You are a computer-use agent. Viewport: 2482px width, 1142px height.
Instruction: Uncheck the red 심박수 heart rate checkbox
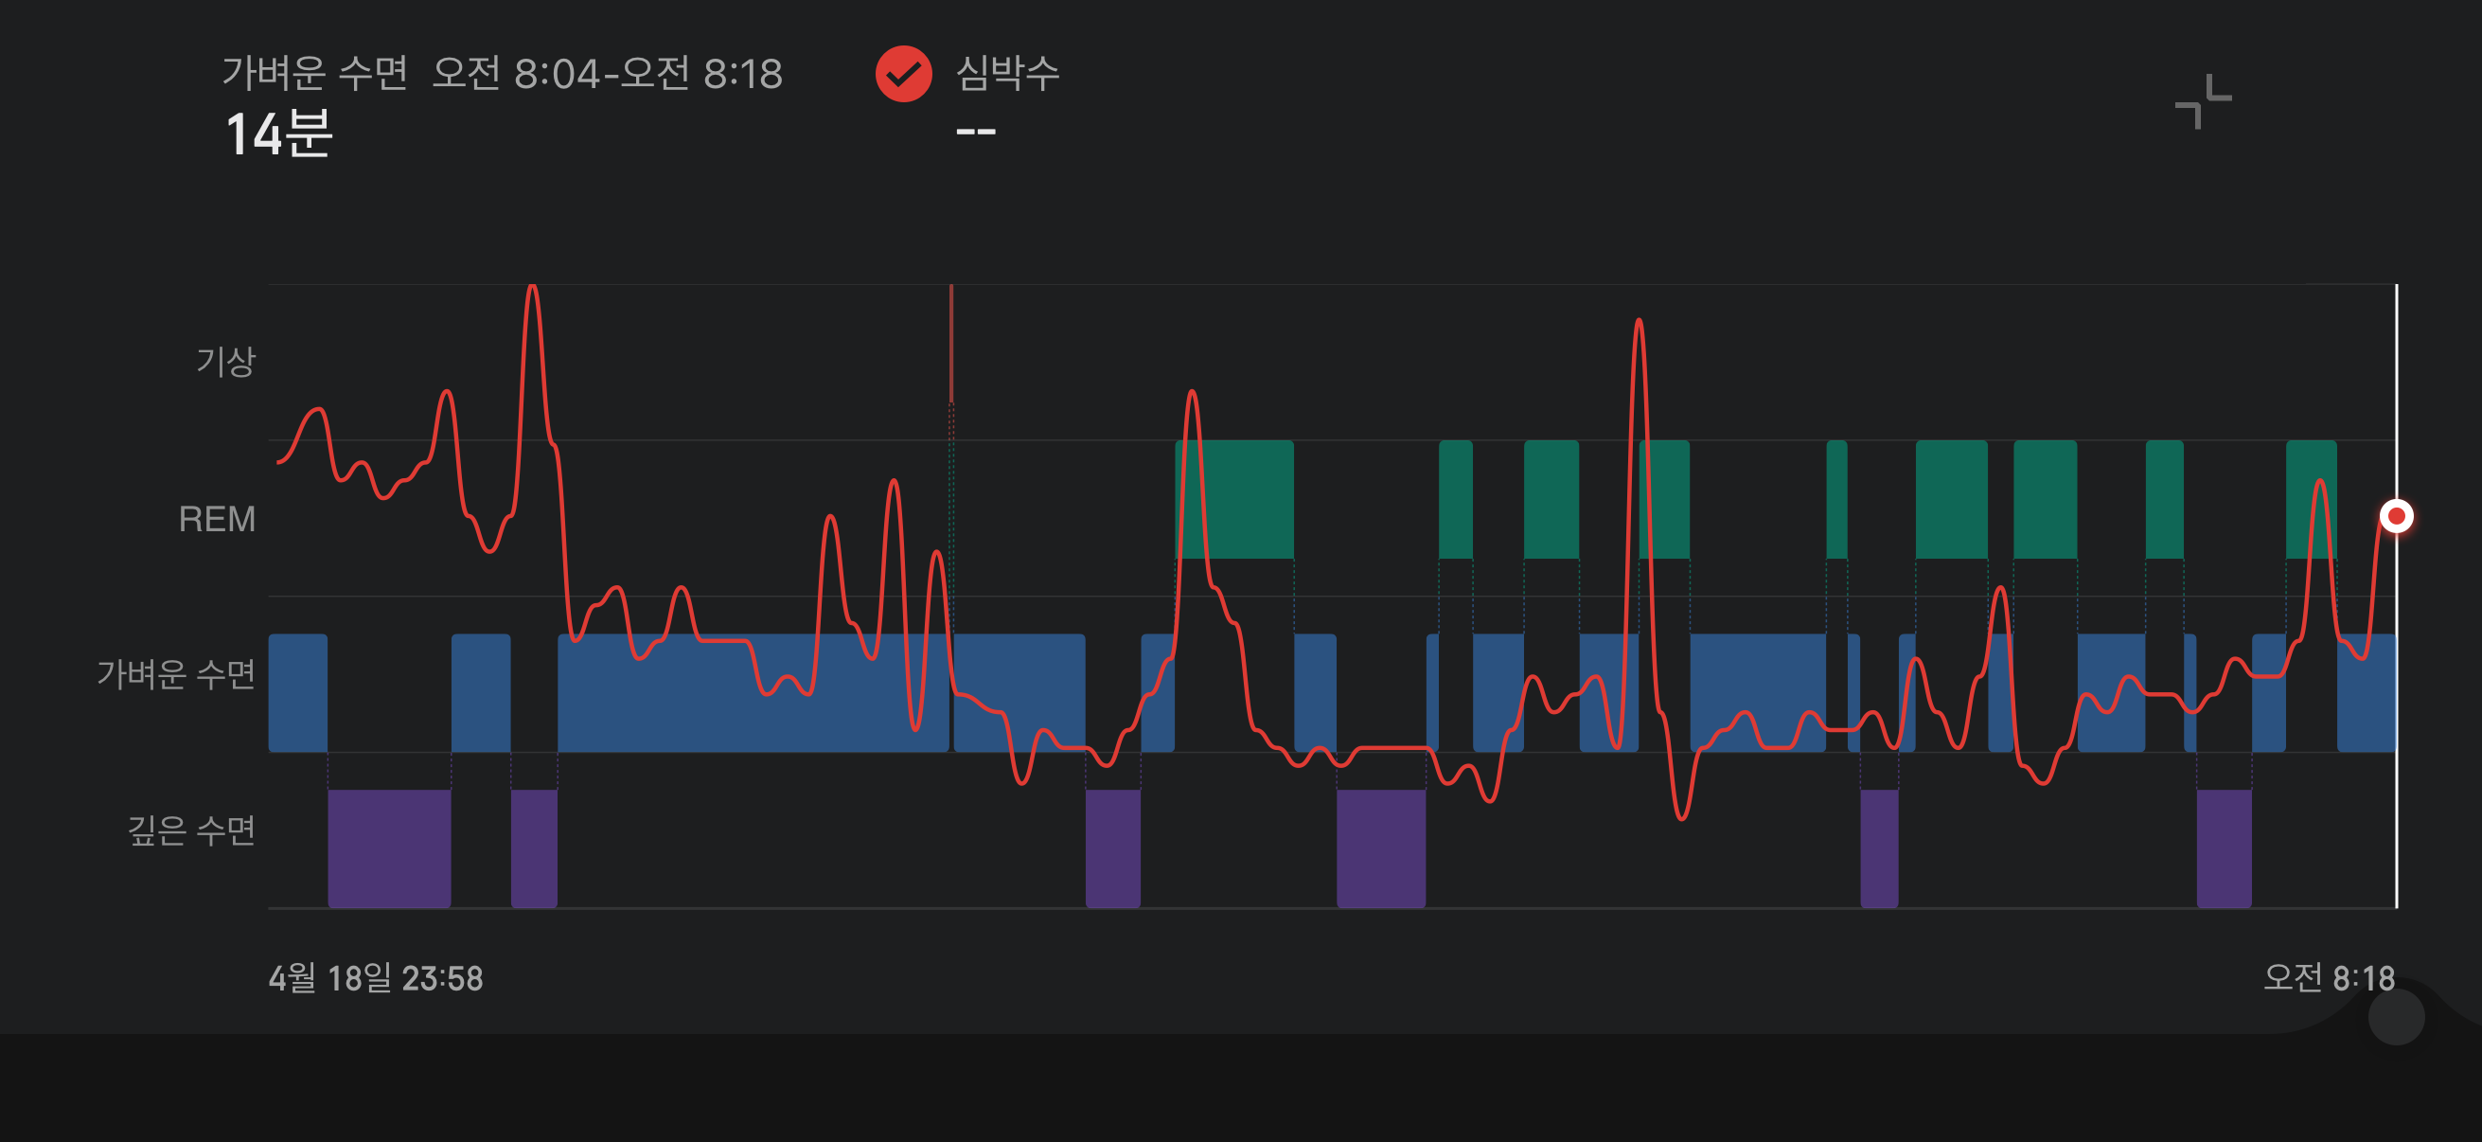coord(903,74)
